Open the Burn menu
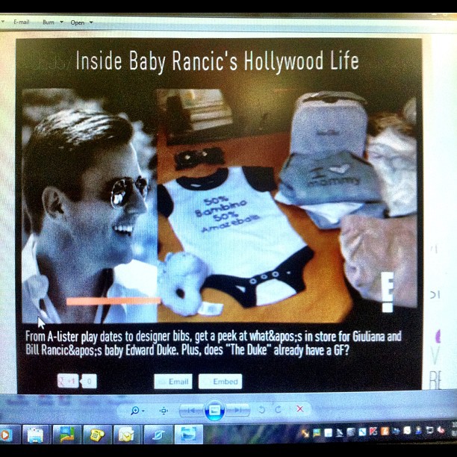The height and width of the screenshot is (457, 457). coord(49,22)
